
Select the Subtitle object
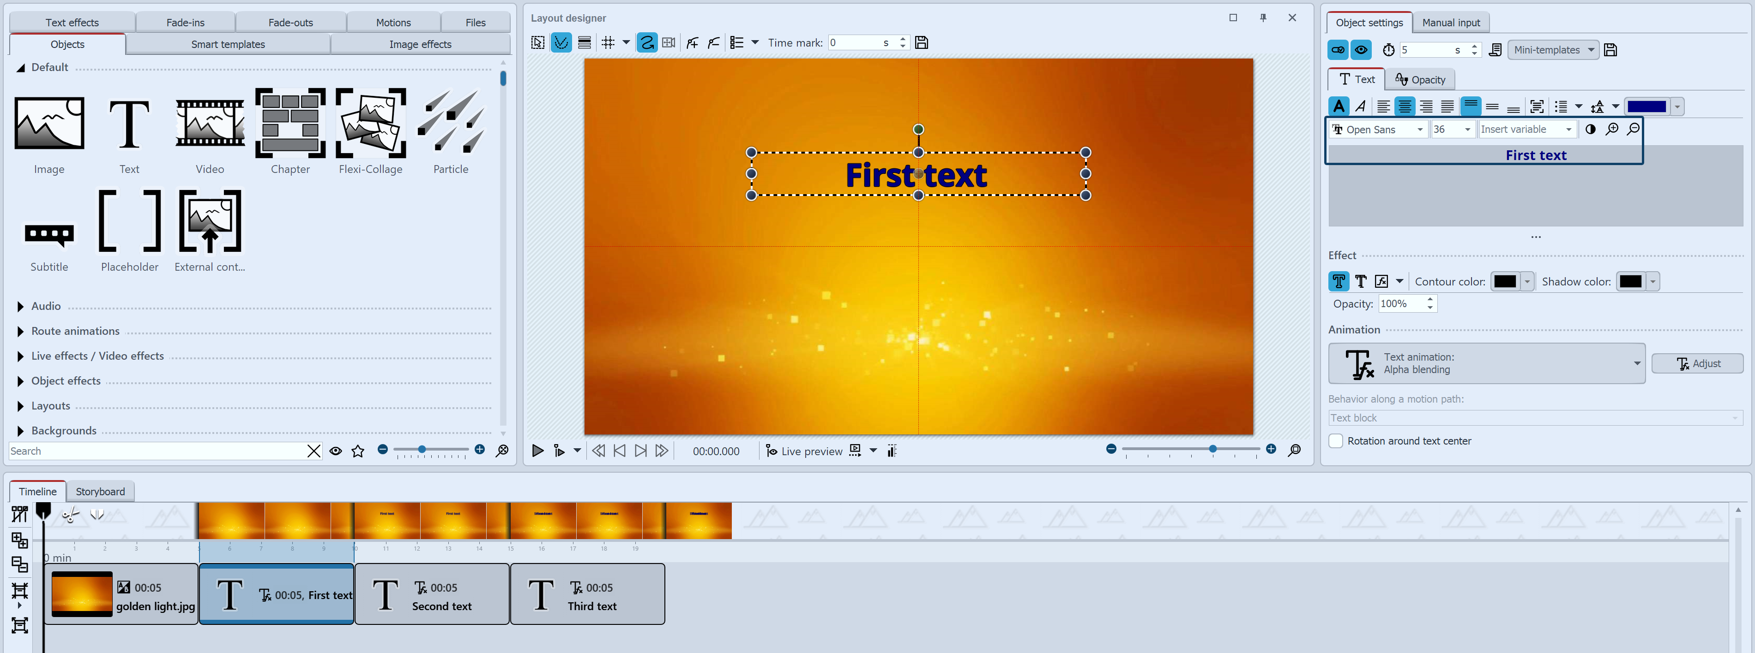[49, 235]
